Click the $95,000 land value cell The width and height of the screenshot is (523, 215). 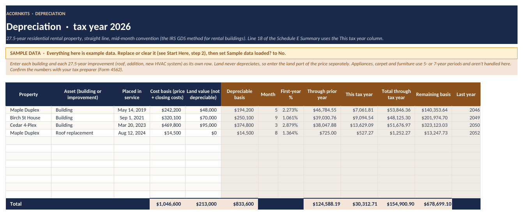[x=203, y=125]
